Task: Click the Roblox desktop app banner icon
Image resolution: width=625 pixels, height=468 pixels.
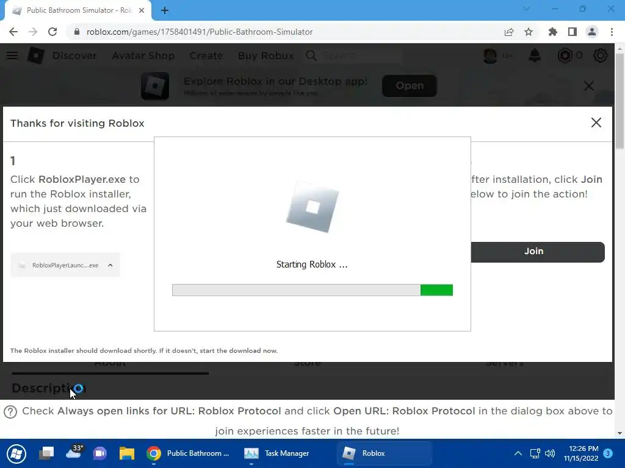Action: (155, 85)
